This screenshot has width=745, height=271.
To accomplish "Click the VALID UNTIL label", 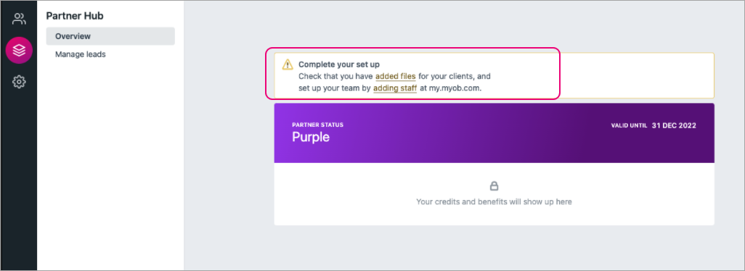I will pyautogui.click(x=629, y=126).
